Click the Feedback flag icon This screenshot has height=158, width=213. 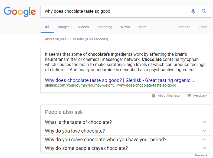coord(189,96)
